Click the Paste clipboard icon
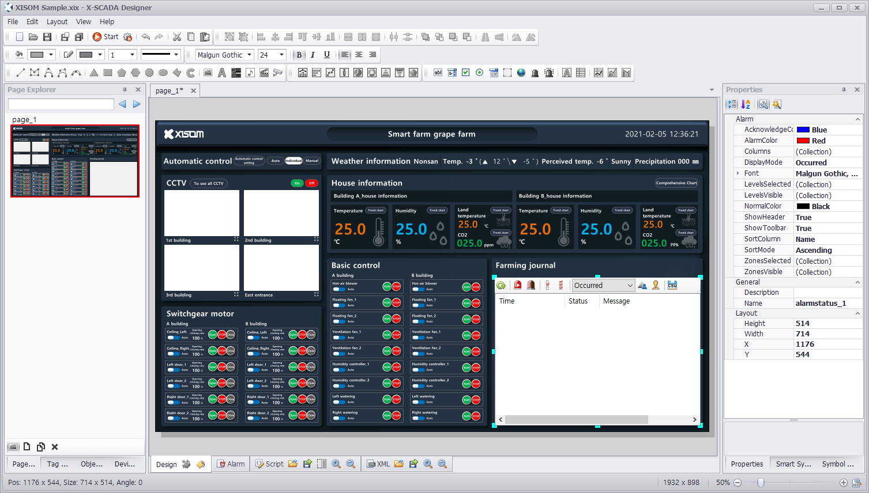This screenshot has width=869, height=493. coord(205,37)
